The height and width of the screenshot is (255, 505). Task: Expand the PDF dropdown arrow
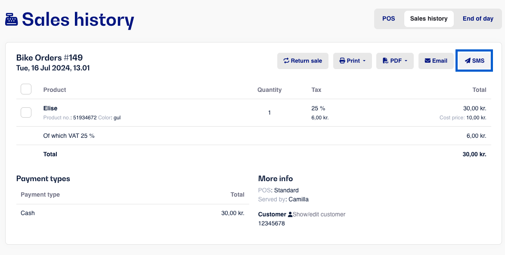pos(406,61)
